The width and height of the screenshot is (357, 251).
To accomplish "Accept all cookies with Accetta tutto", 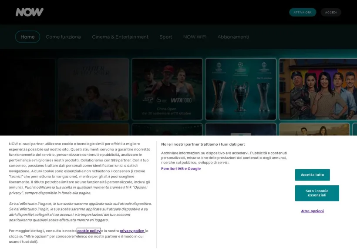I will 313,175.
